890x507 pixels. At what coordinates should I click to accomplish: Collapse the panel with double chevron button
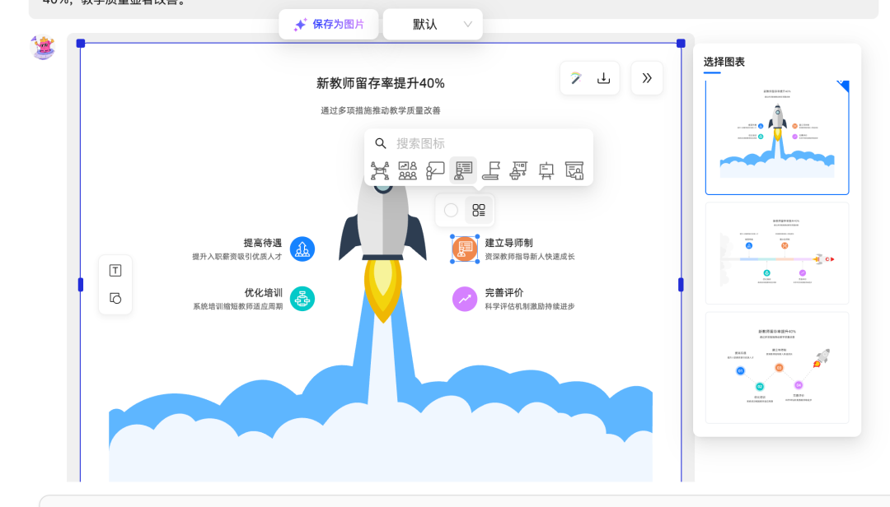pyautogui.click(x=647, y=78)
